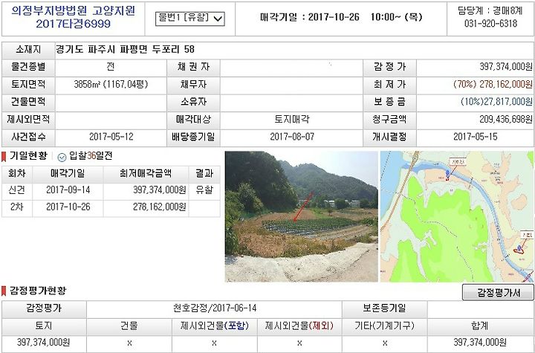Click the claim amount 209,436,698원
The width and height of the screenshot is (535, 353).
coord(506,119)
